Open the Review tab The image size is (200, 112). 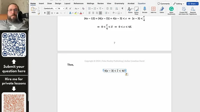[101, 4]
